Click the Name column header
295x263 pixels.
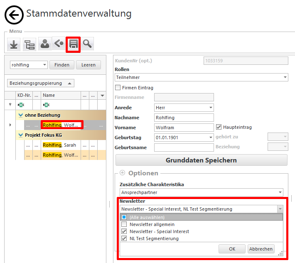point(49,95)
